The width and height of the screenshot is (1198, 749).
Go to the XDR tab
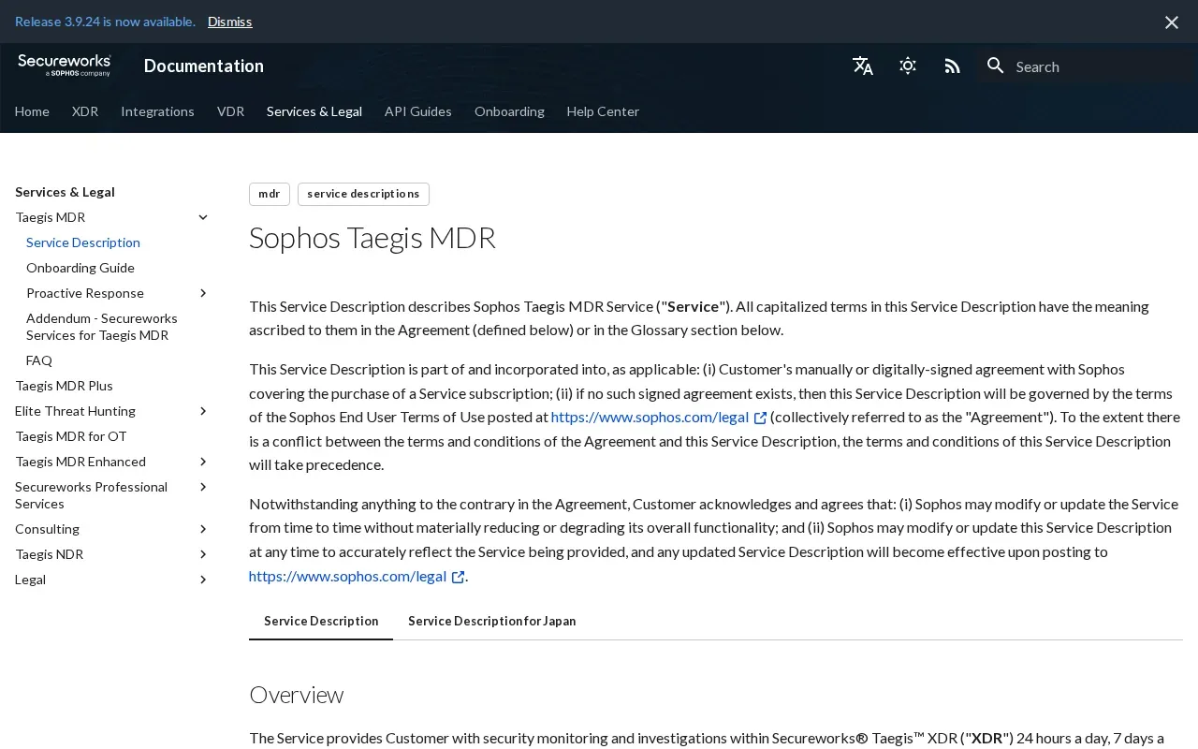click(x=85, y=111)
